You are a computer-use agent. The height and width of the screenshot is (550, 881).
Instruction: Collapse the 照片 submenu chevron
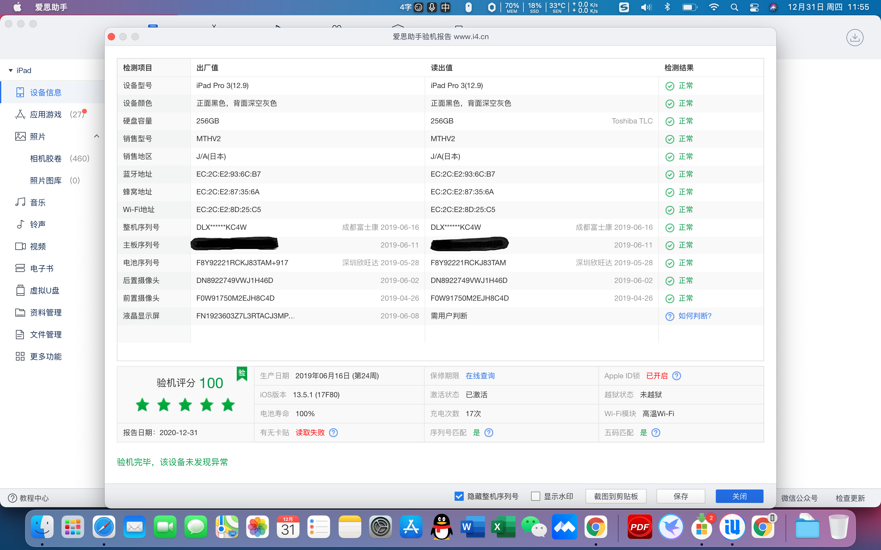(96, 136)
